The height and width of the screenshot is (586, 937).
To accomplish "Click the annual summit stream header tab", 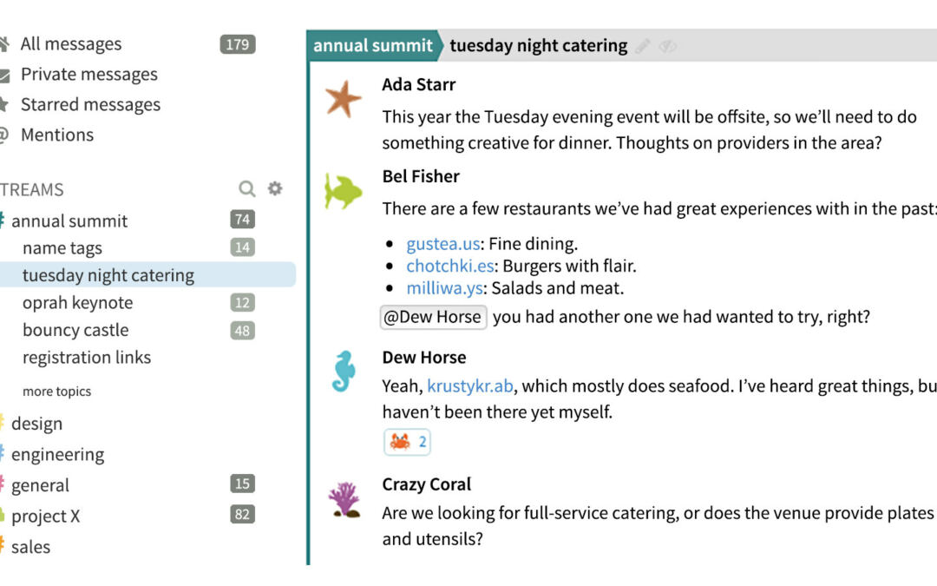I will click(373, 45).
